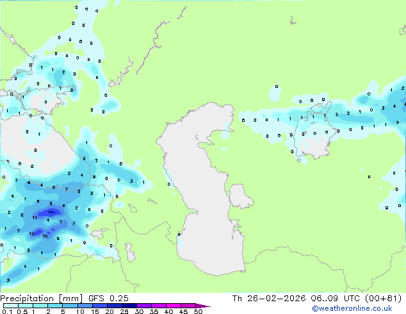This screenshot has width=406, height=314.
Task: Click the legend label '15'
Action: 95,311
